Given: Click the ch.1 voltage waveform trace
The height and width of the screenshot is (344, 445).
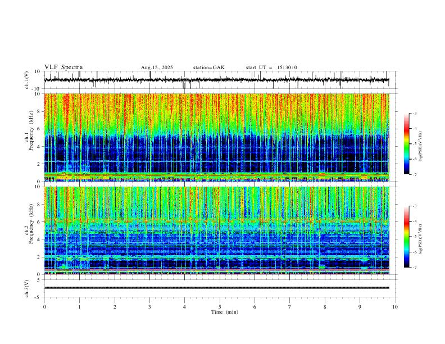Looking at the screenshot, I should click(216, 80).
